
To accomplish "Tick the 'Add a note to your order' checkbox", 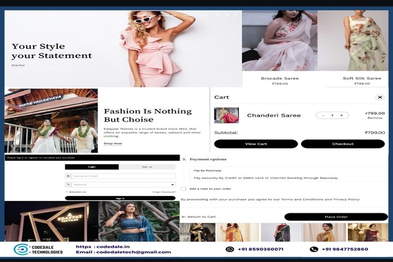I will [x=183, y=188].
